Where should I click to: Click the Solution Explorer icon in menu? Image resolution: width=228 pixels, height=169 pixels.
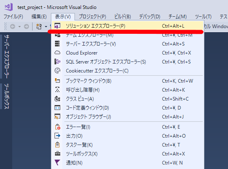(57, 26)
